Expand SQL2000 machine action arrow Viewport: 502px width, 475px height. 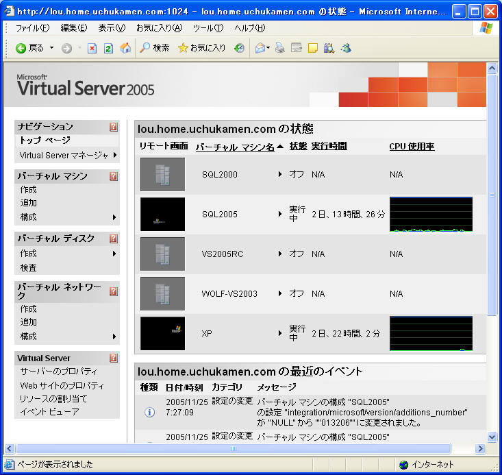point(280,174)
